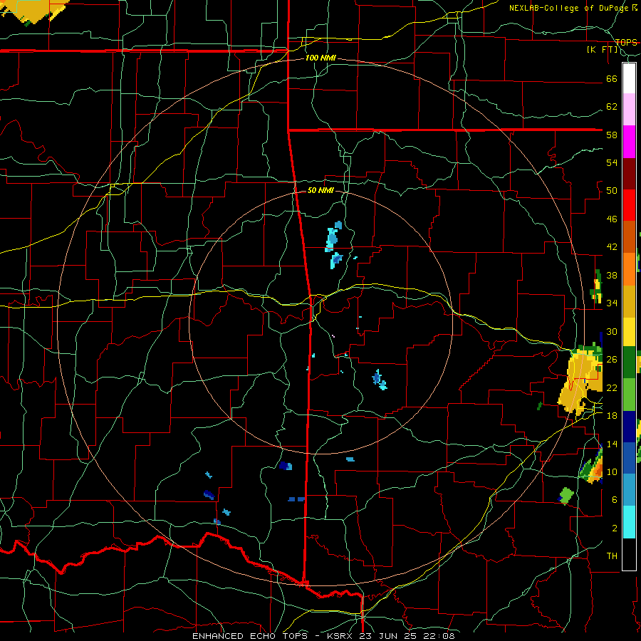Click the "26" legend value
Screen dimensions: 641x641
(612, 360)
